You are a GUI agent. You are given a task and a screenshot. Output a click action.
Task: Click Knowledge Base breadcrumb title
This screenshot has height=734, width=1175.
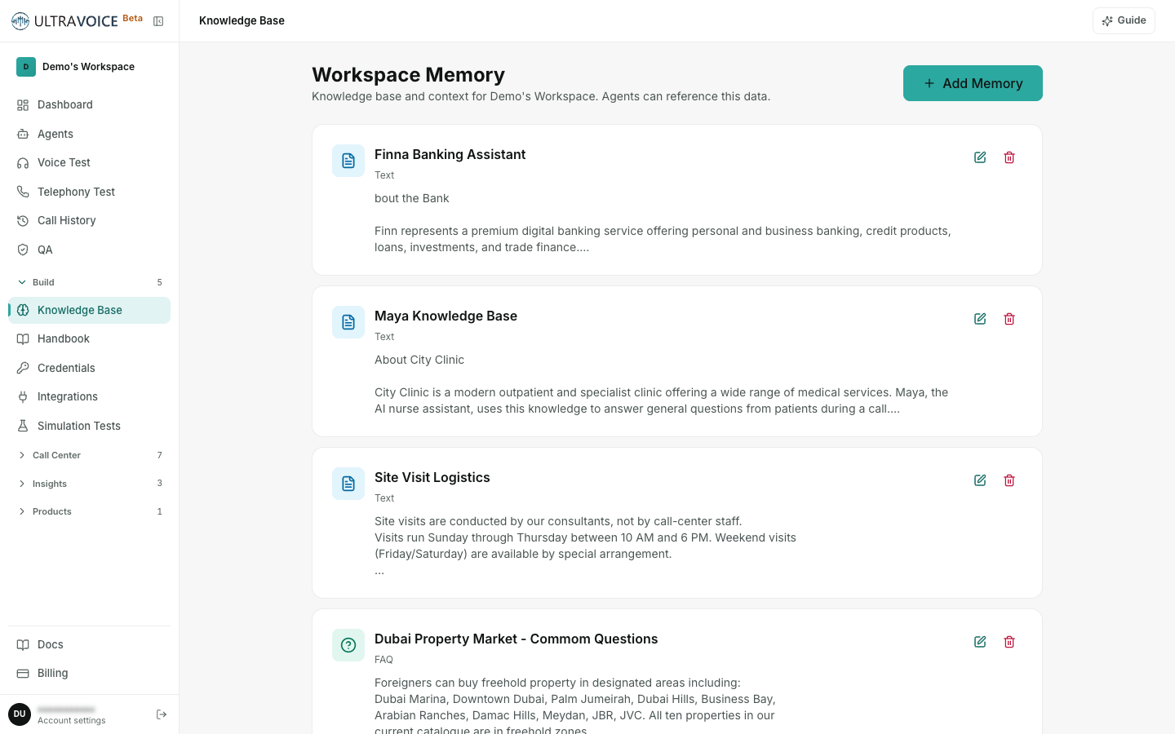[242, 20]
